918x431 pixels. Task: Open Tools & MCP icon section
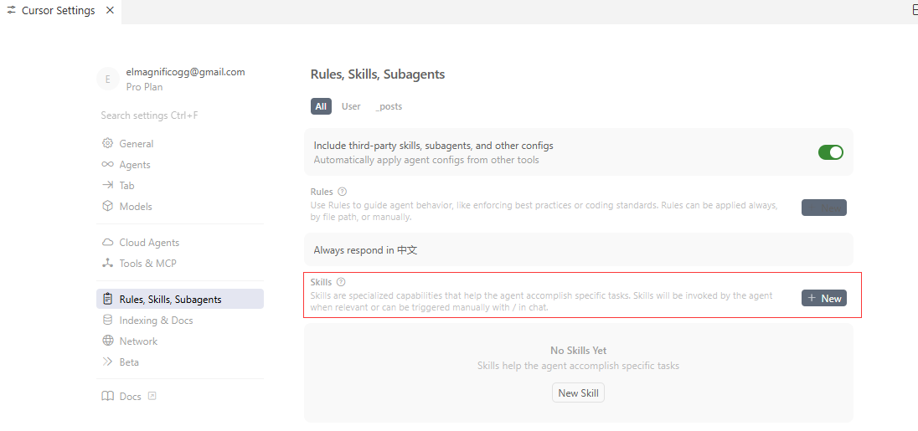pos(107,264)
